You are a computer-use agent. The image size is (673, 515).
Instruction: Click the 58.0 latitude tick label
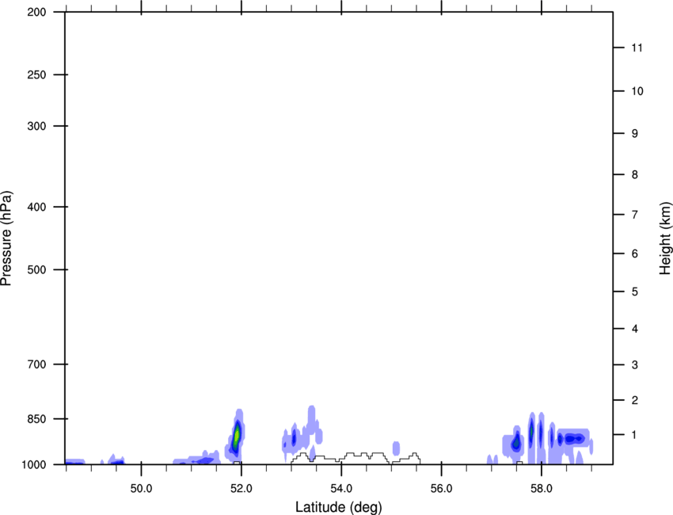tap(542, 489)
